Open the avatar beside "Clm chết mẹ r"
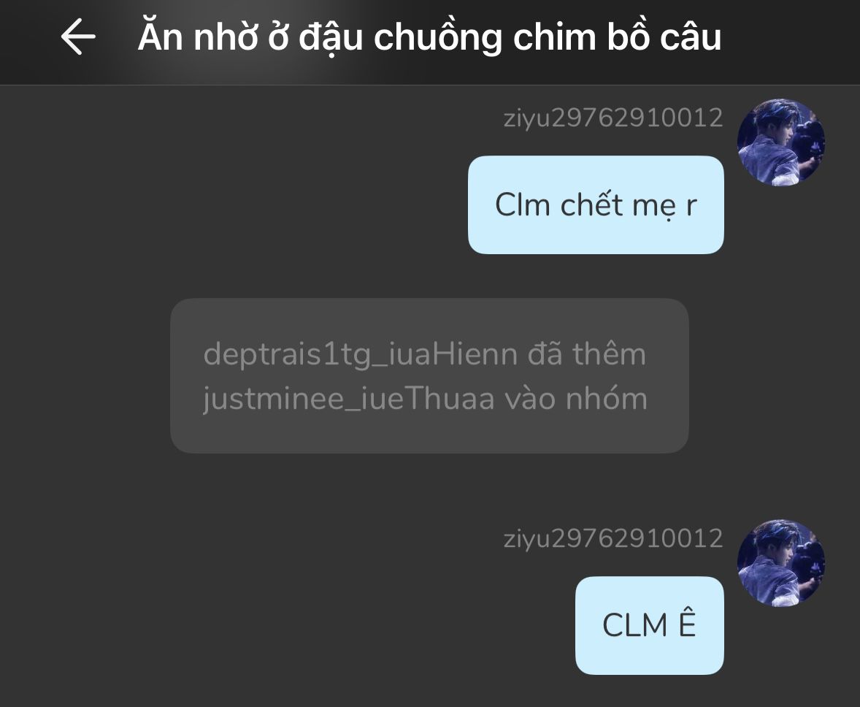 click(x=781, y=142)
